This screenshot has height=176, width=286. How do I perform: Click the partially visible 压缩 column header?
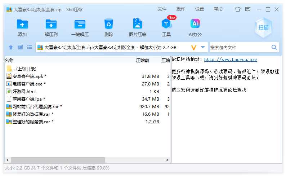pos(166,61)
